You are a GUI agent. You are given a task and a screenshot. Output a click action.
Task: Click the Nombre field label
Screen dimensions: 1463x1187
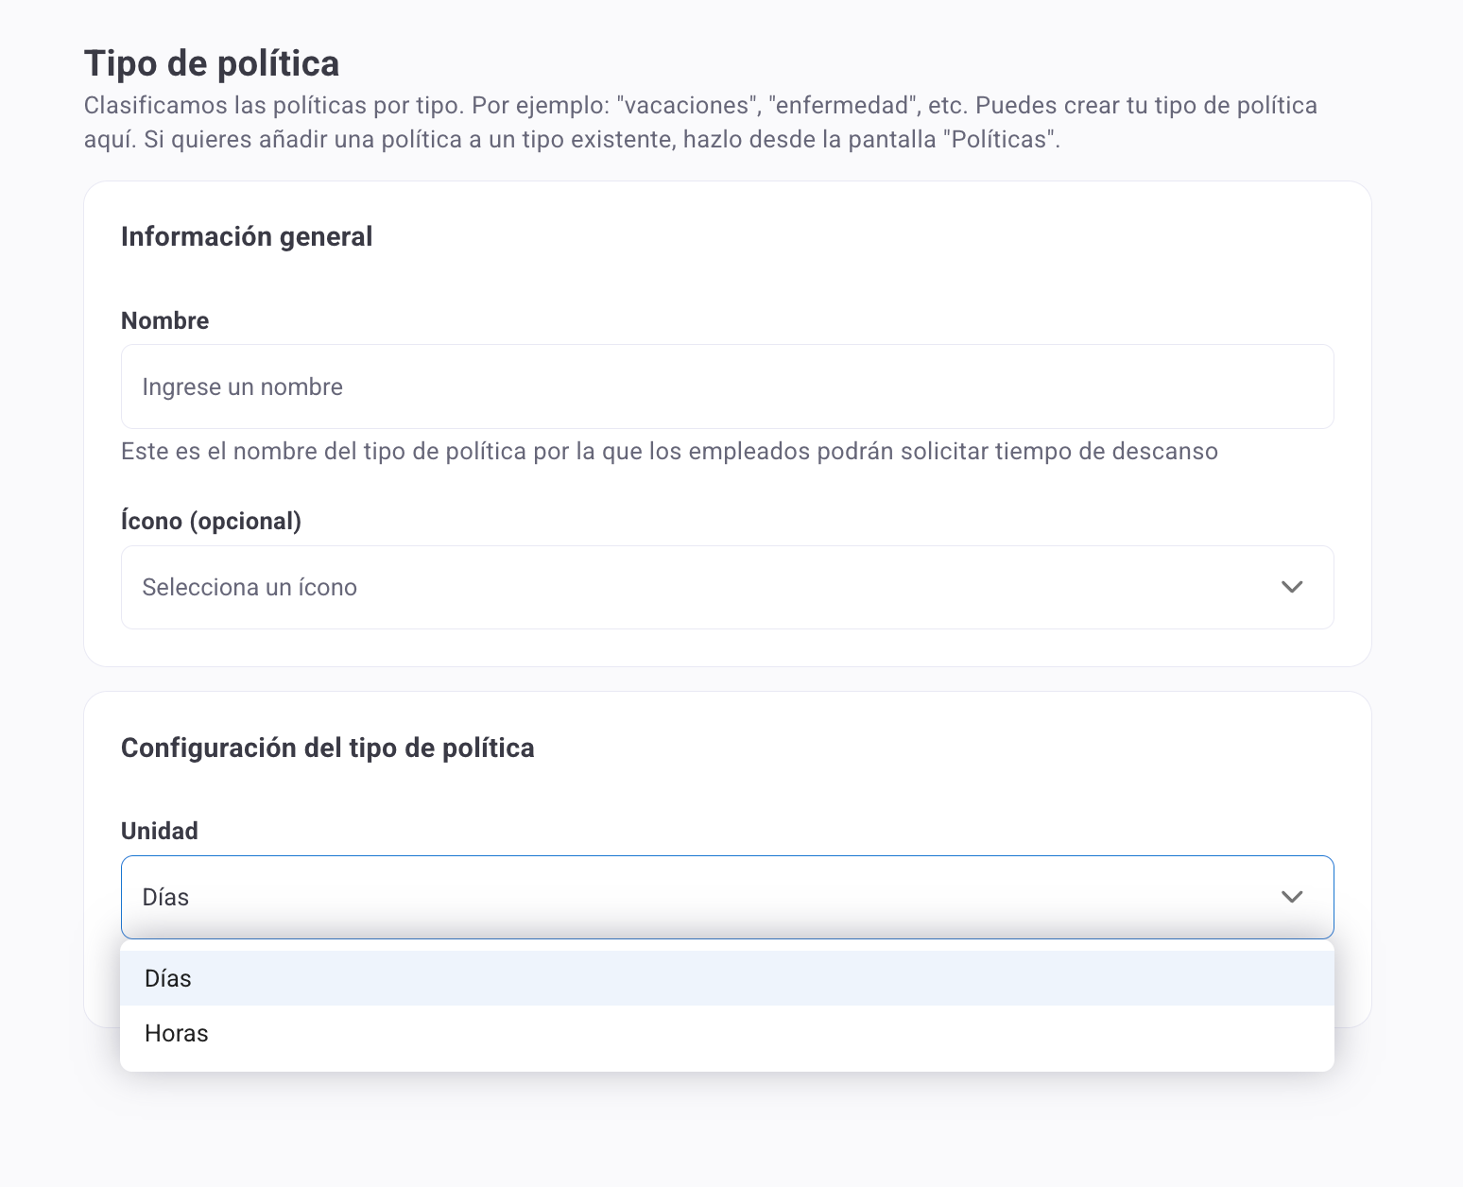164,320
